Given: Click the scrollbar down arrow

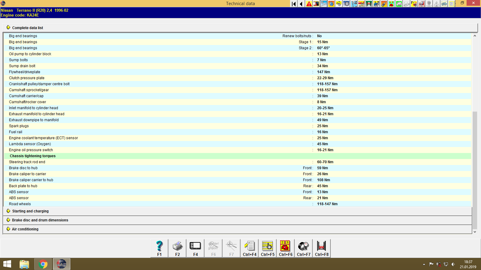Looking at the screenshot, I should coord(475,232).
